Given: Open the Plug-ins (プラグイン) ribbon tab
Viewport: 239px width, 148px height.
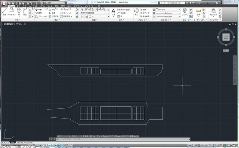Looking at the screenshot, I should tap(78, 6).
